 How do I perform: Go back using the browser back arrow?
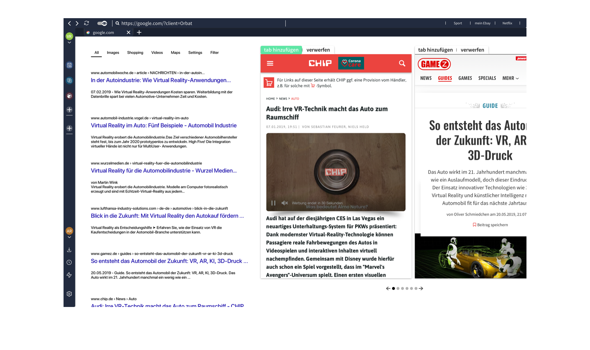click(x=69, y=23)
